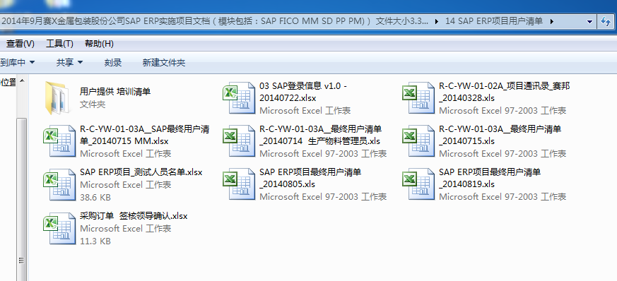This screenshot has width=617, height=281.
Task: Open the 帮助(H) menu
Action: [x=99, y=44]
